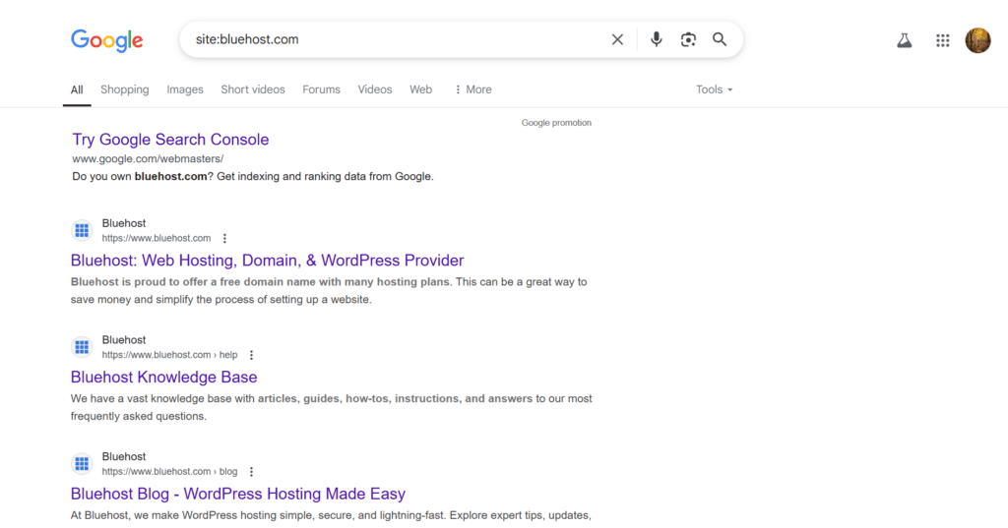Open the Bluehost Knowledge Base result
The height and width of the screenshot is (528, 1008).
point(164,377)
